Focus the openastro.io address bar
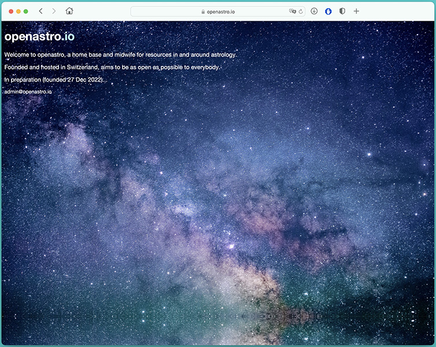436x347 pixels. [218, 12]
